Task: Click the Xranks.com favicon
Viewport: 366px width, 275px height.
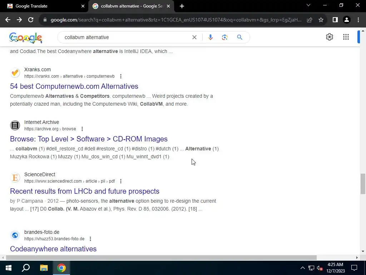Action: pyautogui.click(x=15, y=73)
